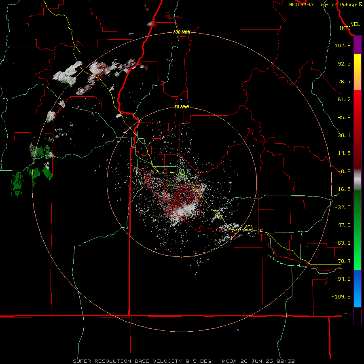Click the 50 NMI range ring label
Screen dimensions: 364x364
tap(182, 107)
